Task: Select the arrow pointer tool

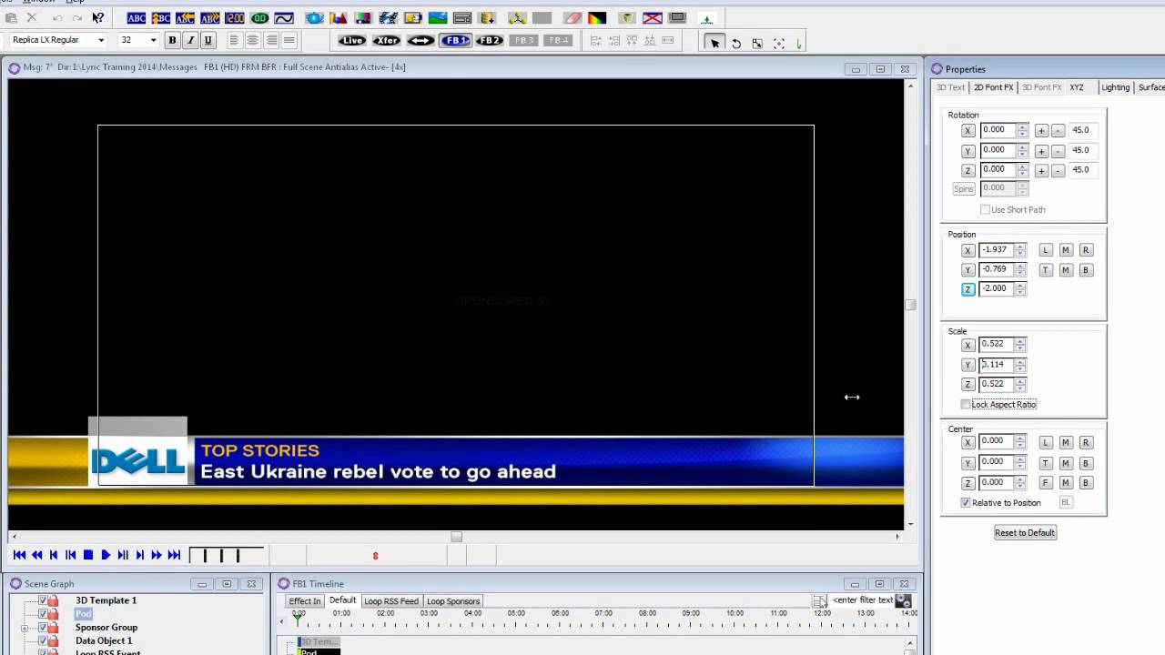Action: pos(714,42)
